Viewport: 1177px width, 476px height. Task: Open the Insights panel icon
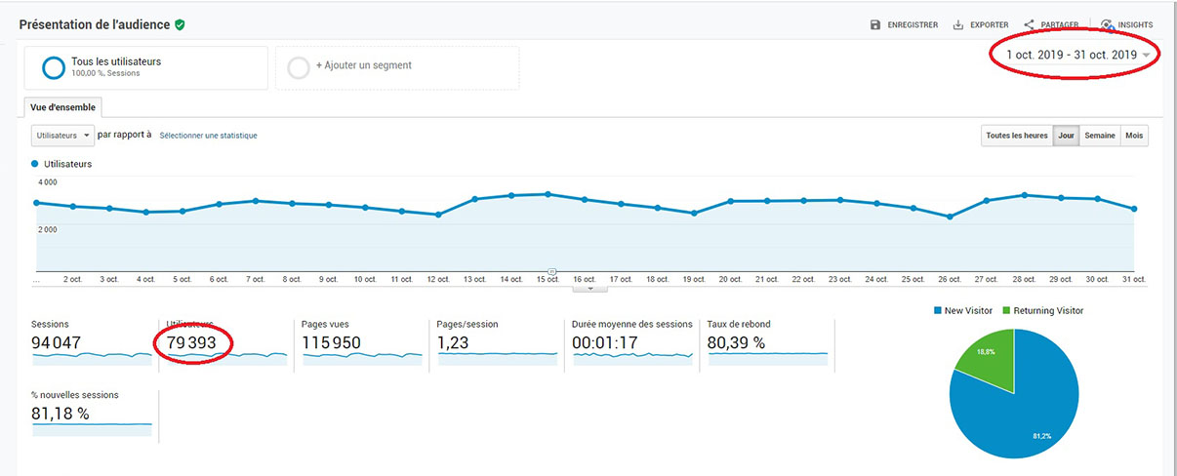[x=1107, y=24]
